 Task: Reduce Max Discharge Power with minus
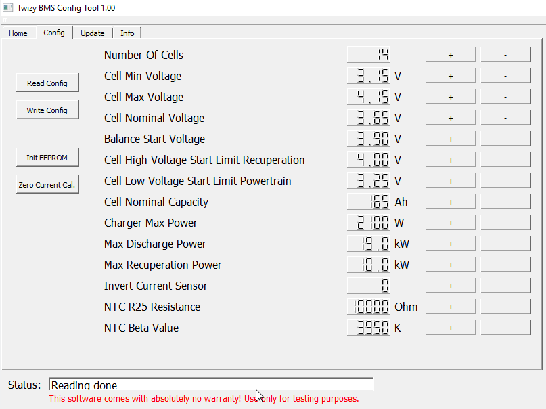[x=505, y=244]
